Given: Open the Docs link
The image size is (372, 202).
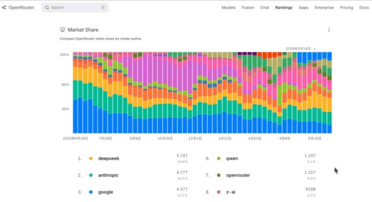Looking at the screenshot, I should pyautogui.click(x=364, y=7).
